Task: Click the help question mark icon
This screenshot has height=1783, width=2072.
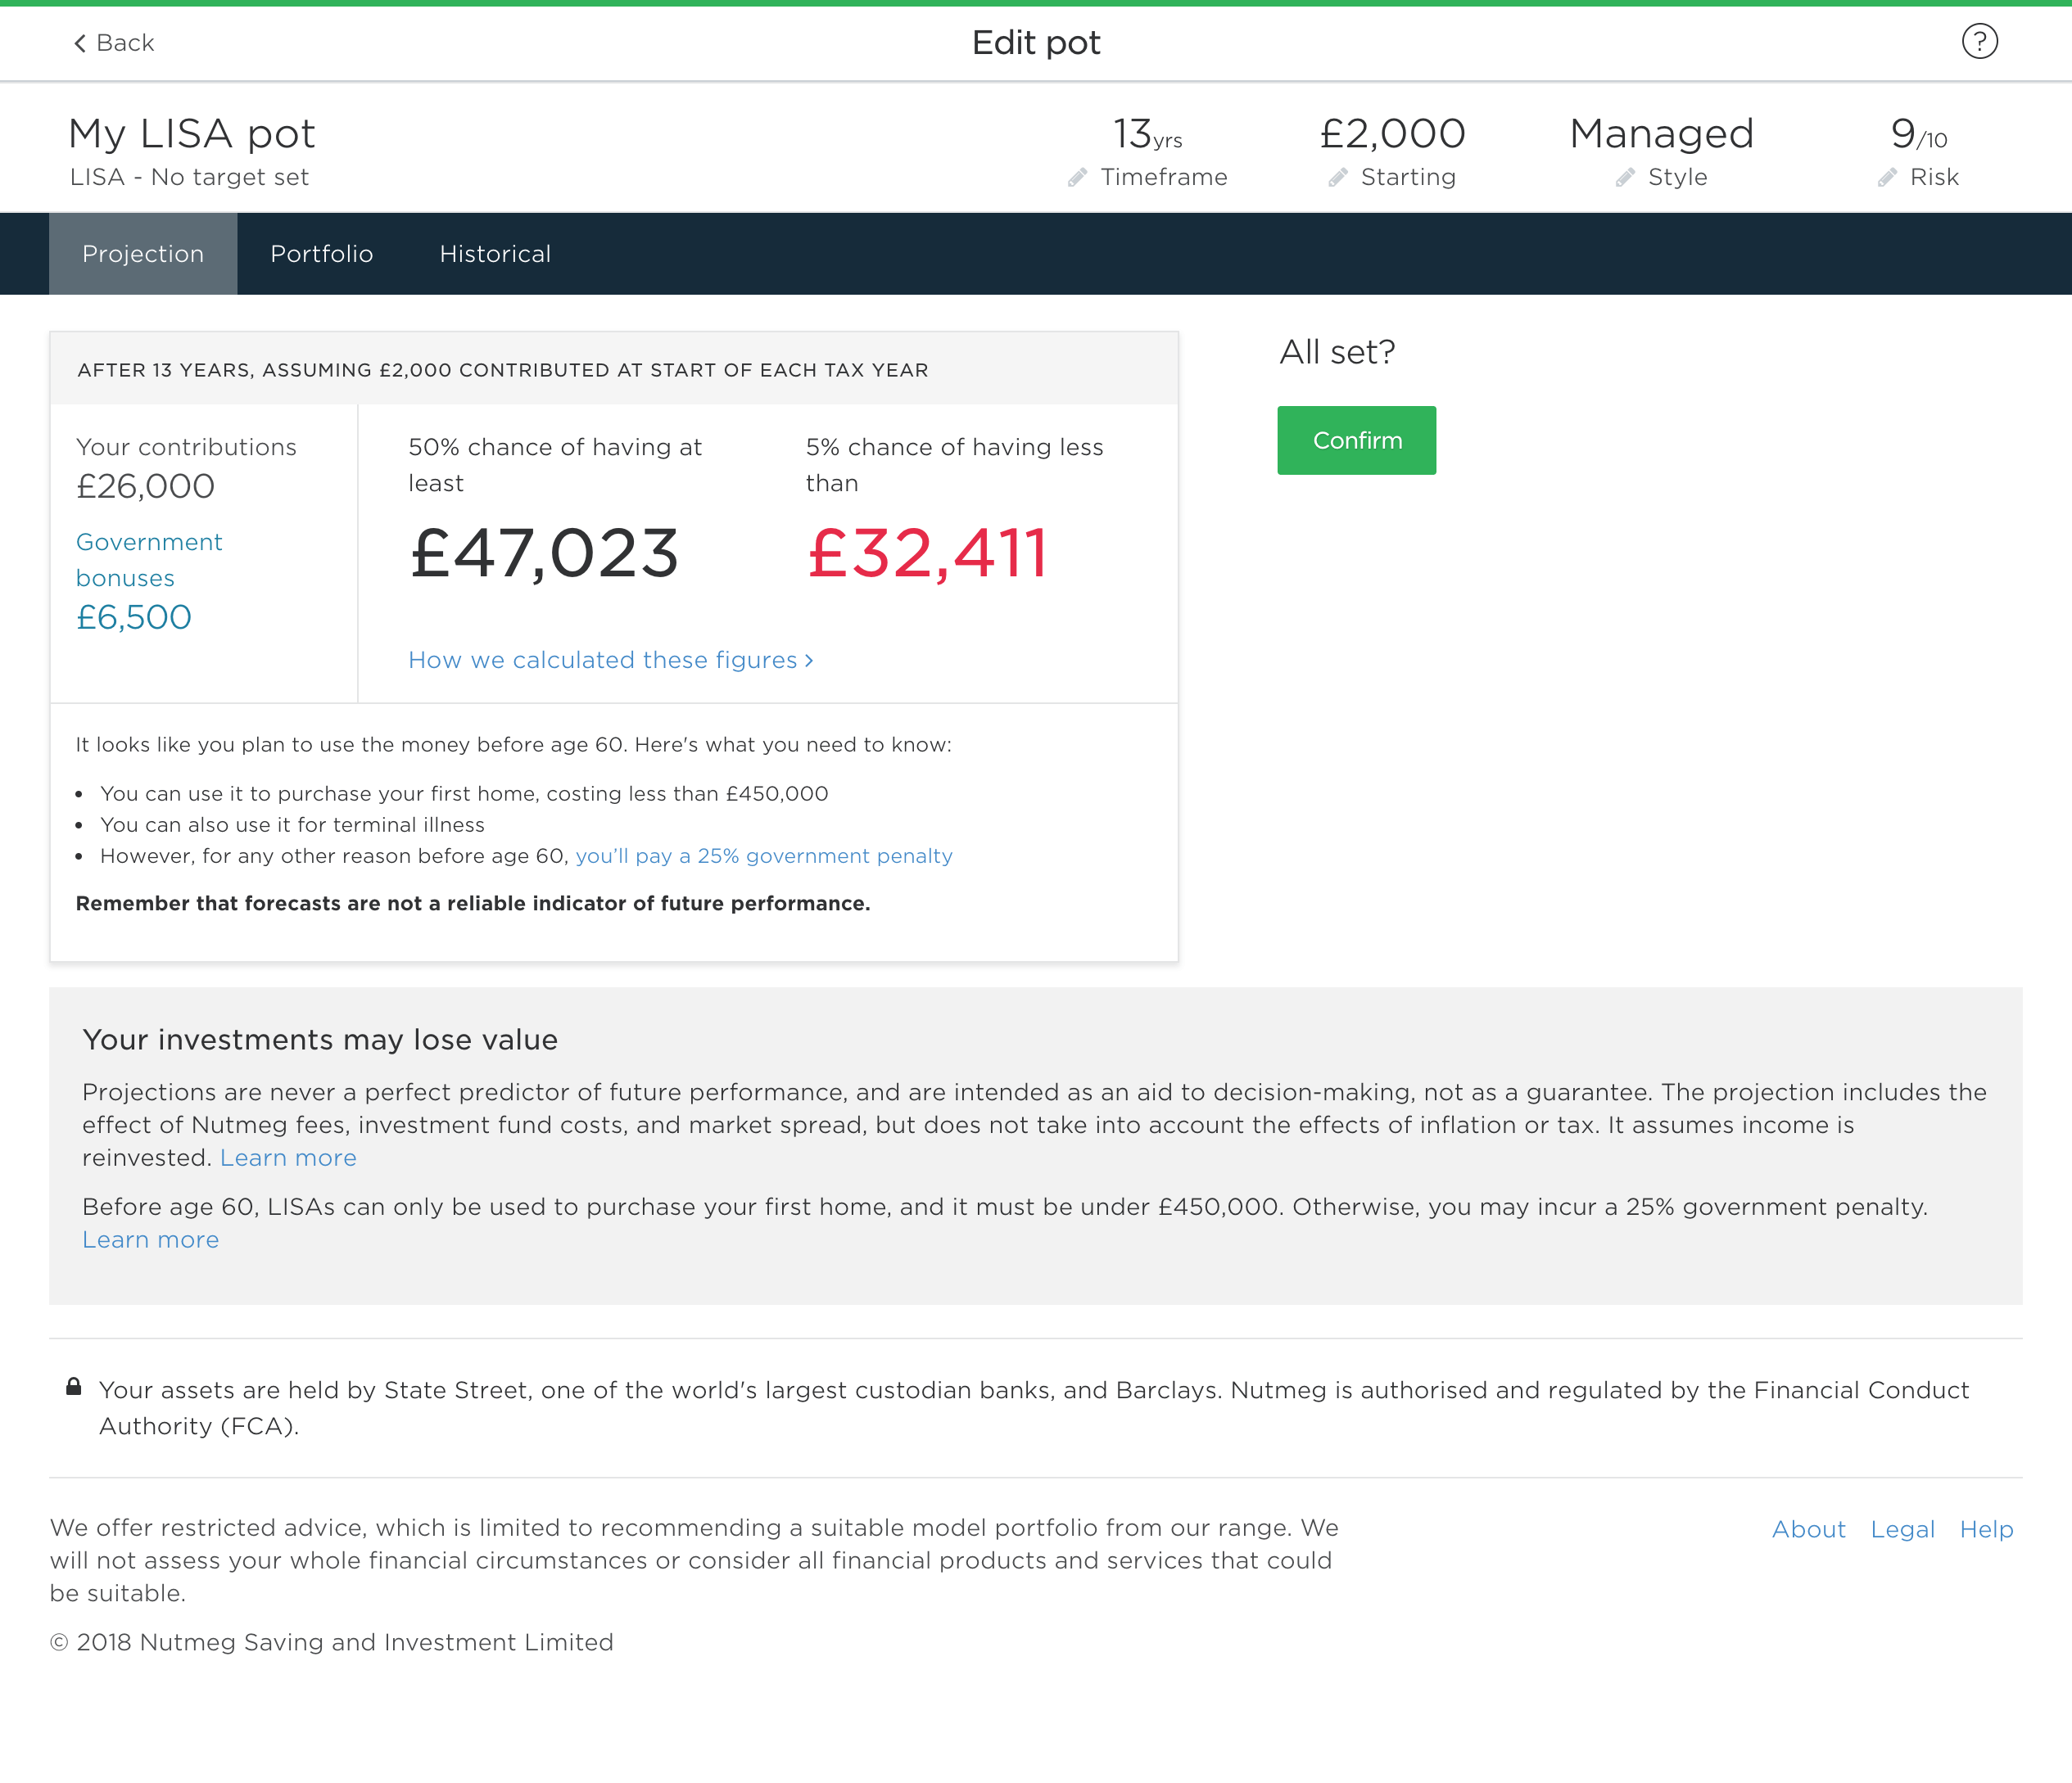Action: [1979, 42]
